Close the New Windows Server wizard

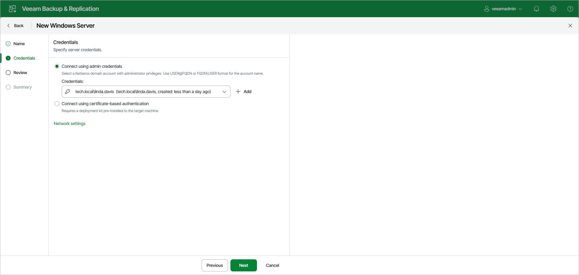[570, 26]
